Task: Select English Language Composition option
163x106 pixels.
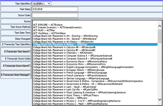Action: pyautogui.click(x=83, y=67)
